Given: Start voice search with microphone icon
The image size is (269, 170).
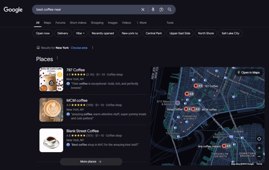Looking at the screenshot, I should pyautogui.click(x=153, y=10).
